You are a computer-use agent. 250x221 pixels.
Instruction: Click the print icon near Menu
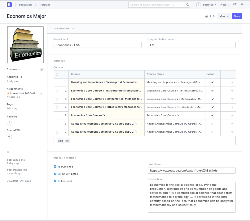(207, 16)
